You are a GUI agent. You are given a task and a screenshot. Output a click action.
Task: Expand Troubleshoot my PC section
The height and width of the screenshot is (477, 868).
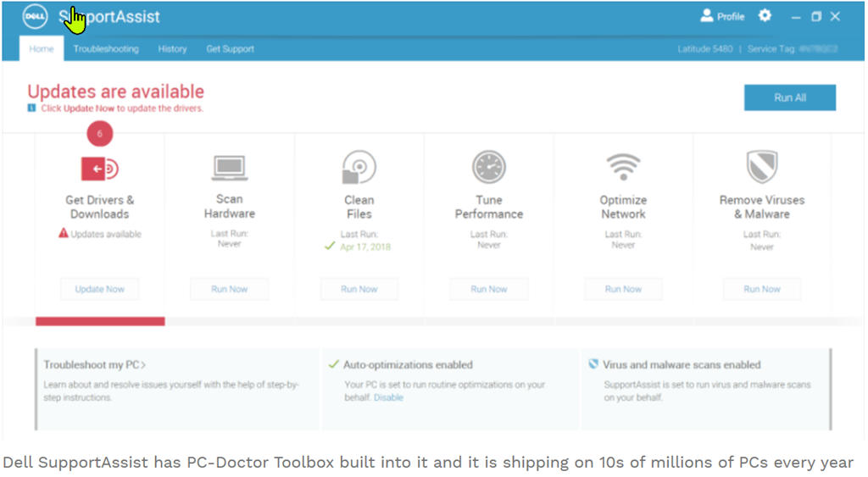[95, 365]
